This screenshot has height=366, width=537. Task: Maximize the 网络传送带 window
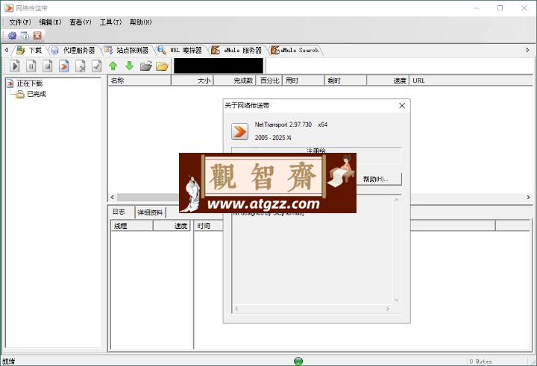500,8
